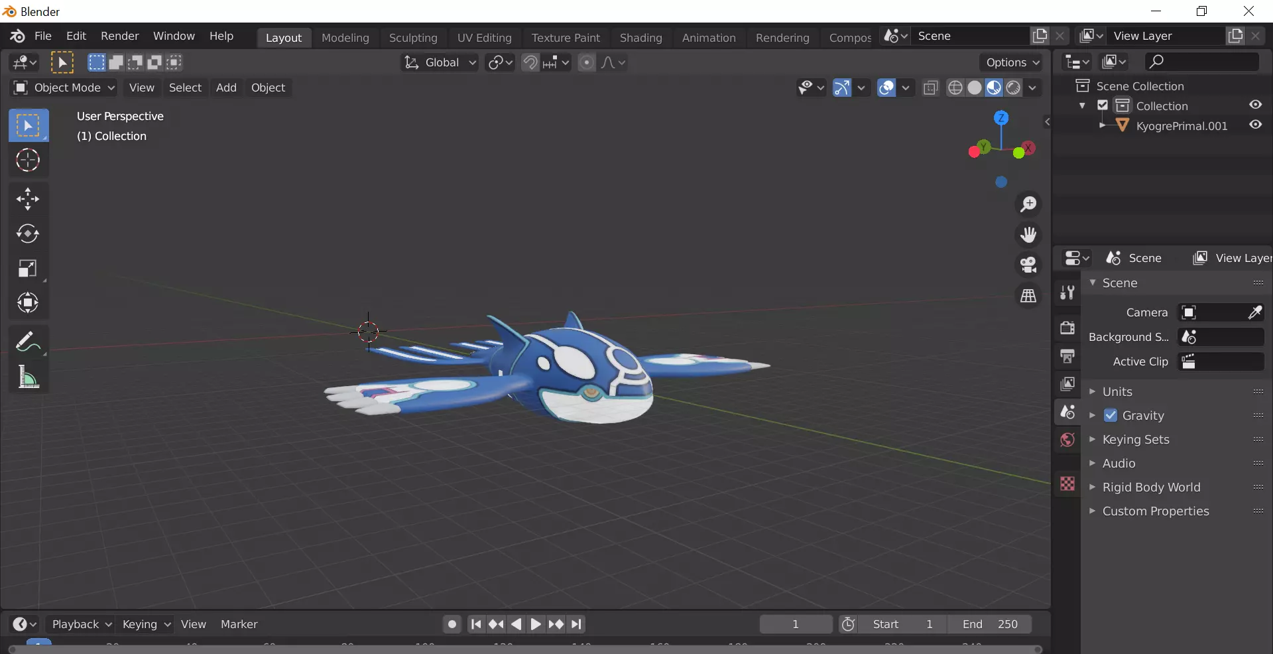Select the Transform tool
Viewport: 1273px width, 654px height.
click(x=28, y=302)
